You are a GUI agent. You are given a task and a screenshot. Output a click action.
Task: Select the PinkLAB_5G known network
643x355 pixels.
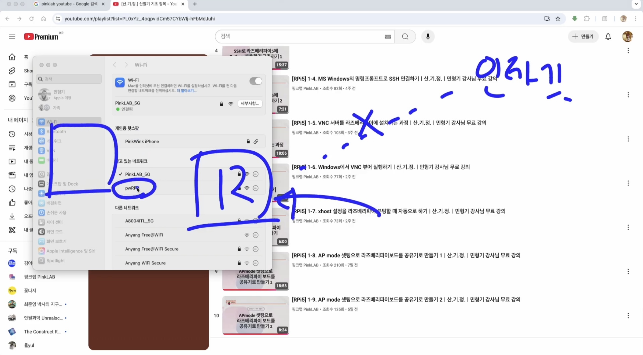pyautogui.click(x=138, y=174)
